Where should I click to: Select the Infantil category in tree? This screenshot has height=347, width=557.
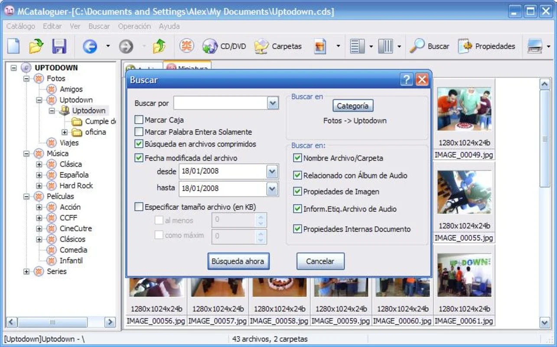(x=65, y=261)
